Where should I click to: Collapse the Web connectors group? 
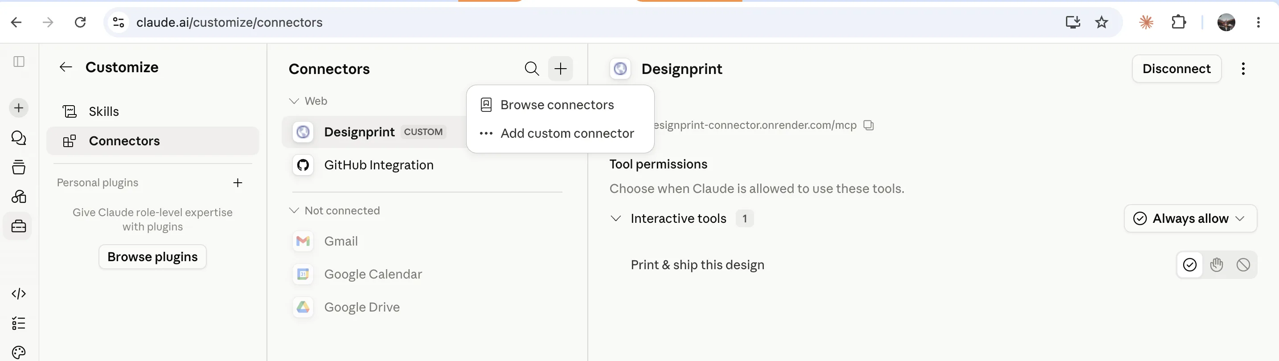coord(295,101)
